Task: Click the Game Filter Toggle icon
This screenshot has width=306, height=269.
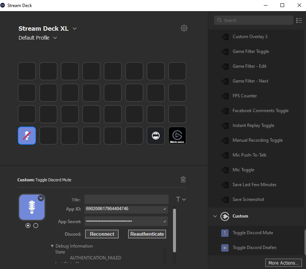Action: [225, 52]
